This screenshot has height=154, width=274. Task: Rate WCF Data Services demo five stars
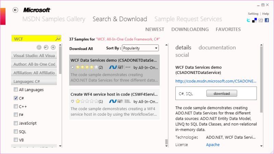[x=96, y=67]
